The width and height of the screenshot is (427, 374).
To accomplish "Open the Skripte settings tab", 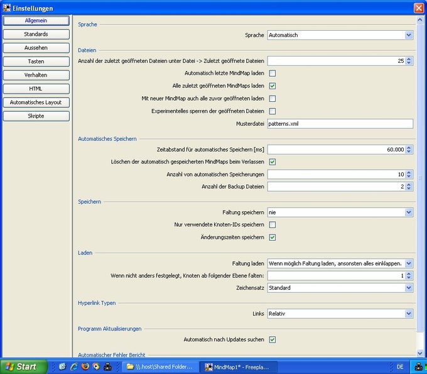I will tap(36, 116).
